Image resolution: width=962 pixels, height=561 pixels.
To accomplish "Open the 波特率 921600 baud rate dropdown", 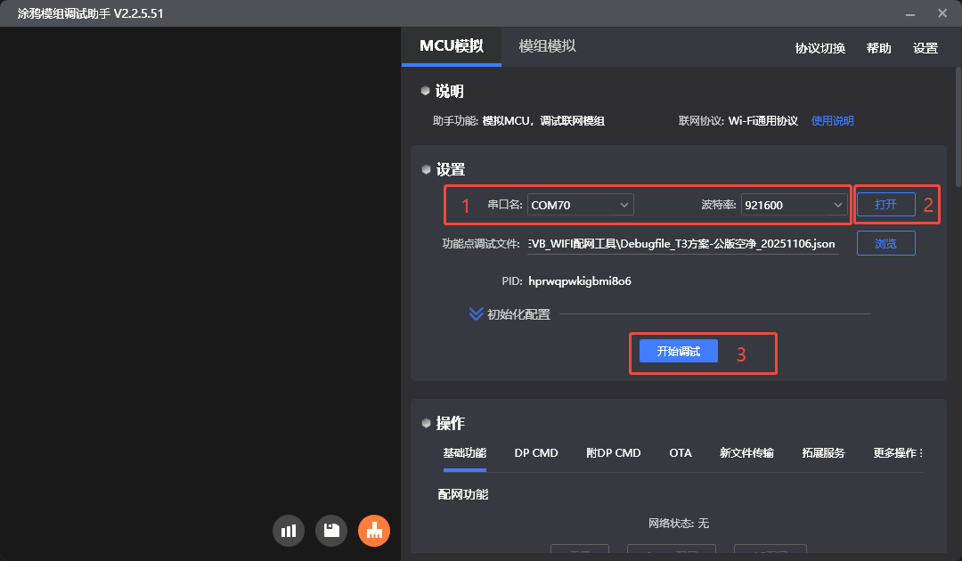I will [794, 204].
